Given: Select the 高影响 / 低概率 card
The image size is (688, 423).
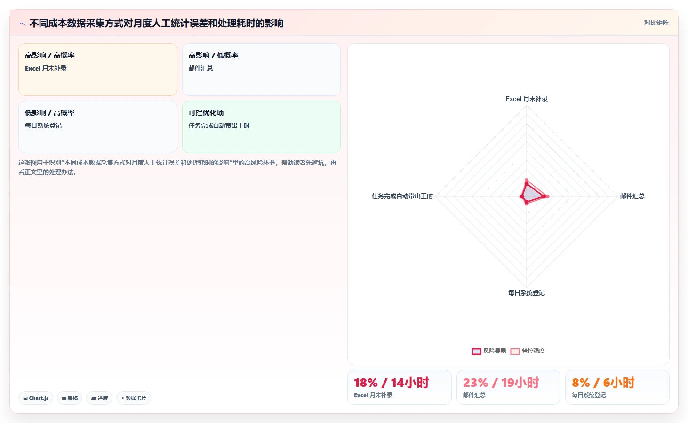Looking at the screenshot, I should click(x=261, y=70).
